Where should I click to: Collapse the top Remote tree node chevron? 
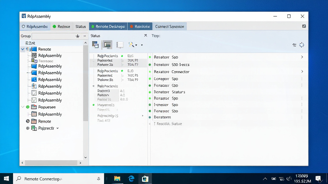[x=23, y=49]
